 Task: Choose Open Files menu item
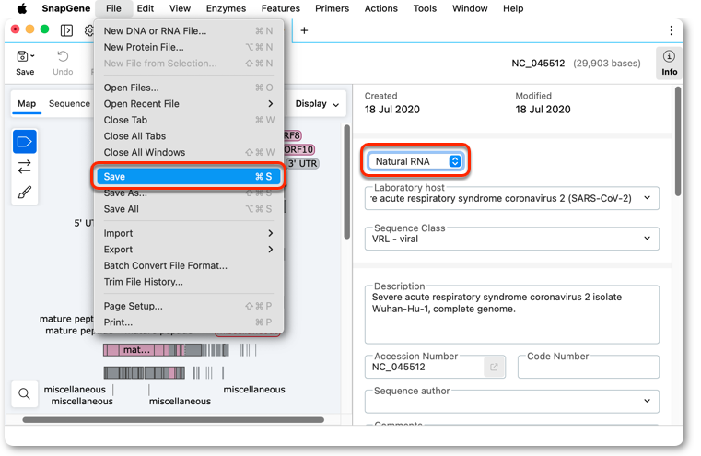[188, 88]
